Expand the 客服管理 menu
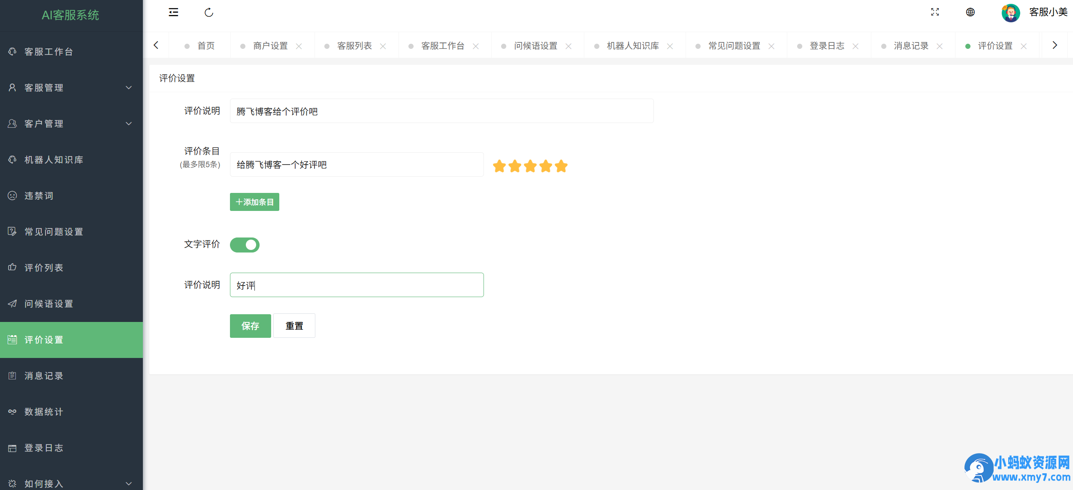The height and width of the screenshot is (490, 1073). coord(44,87)
